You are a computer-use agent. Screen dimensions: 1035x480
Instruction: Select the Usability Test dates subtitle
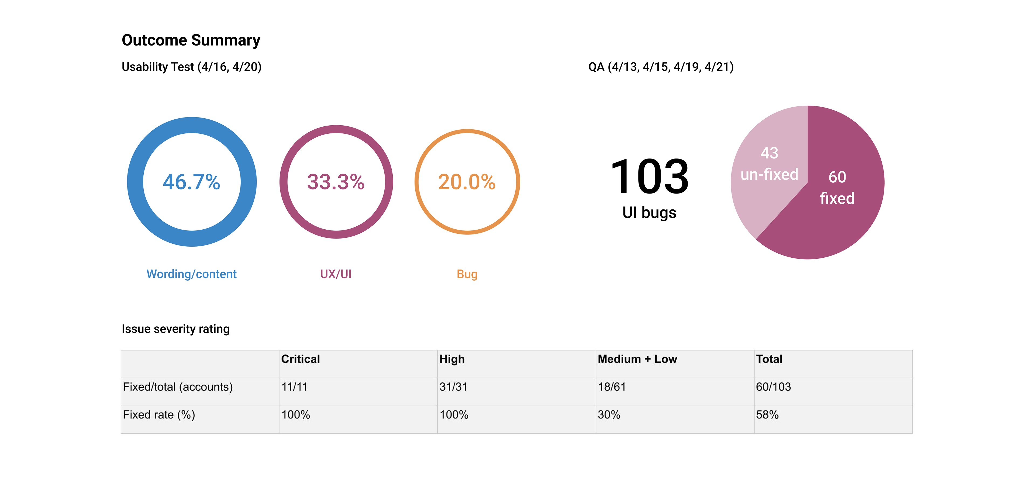[x=191, y=67]
